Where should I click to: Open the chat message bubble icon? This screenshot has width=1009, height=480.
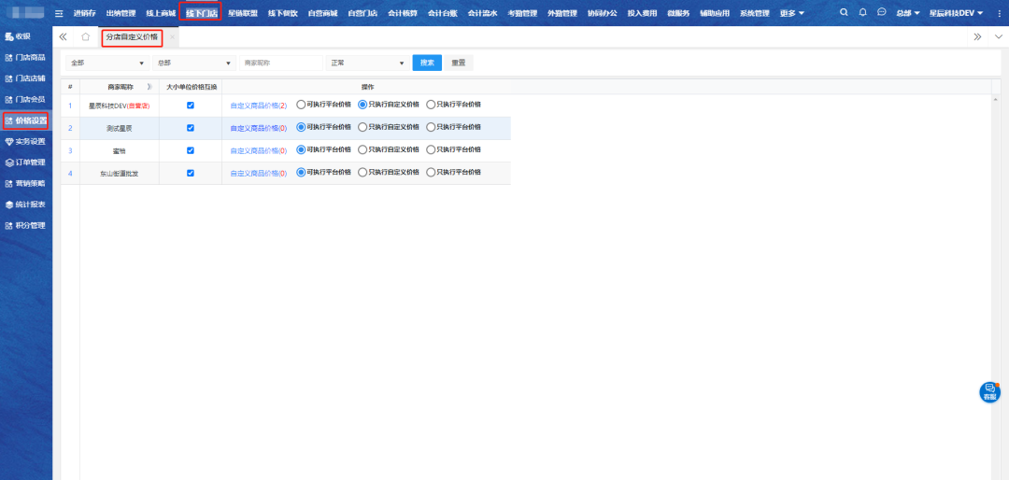coord(882,13)
